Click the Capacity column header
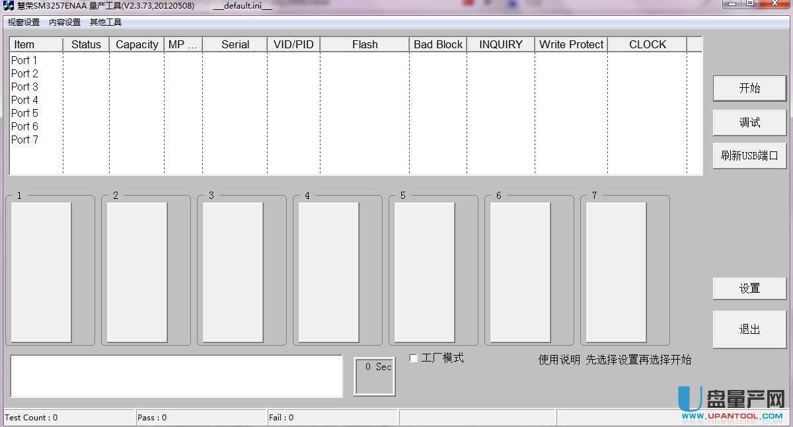The image size is (793, 427). tap(137, 44)
